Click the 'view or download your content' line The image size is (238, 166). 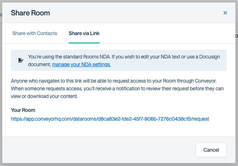[44, 96]
